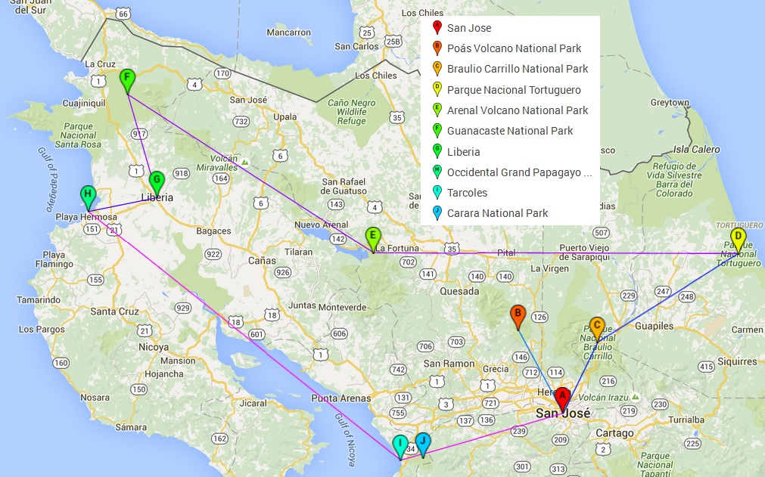Click legend pin B beside Poás Volcano

437,48
